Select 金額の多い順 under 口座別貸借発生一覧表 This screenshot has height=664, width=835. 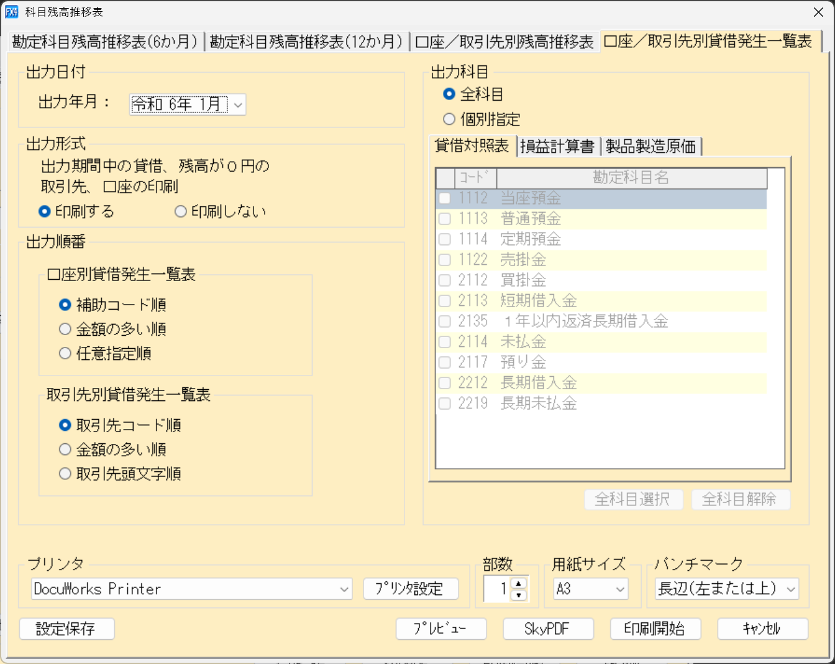tap(65, 329)
